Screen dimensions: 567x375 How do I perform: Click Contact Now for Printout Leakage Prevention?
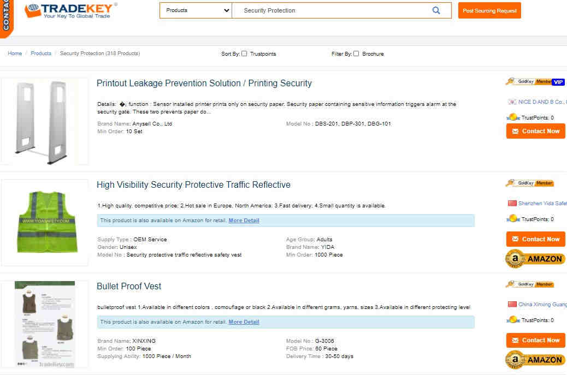[x=535, y=131]
